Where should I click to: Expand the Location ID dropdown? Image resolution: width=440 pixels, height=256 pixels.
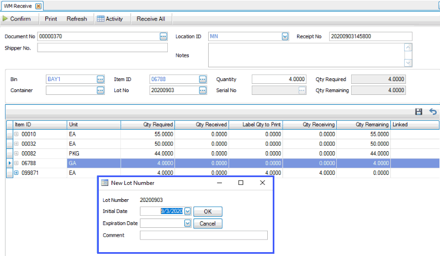coord(285,36)
